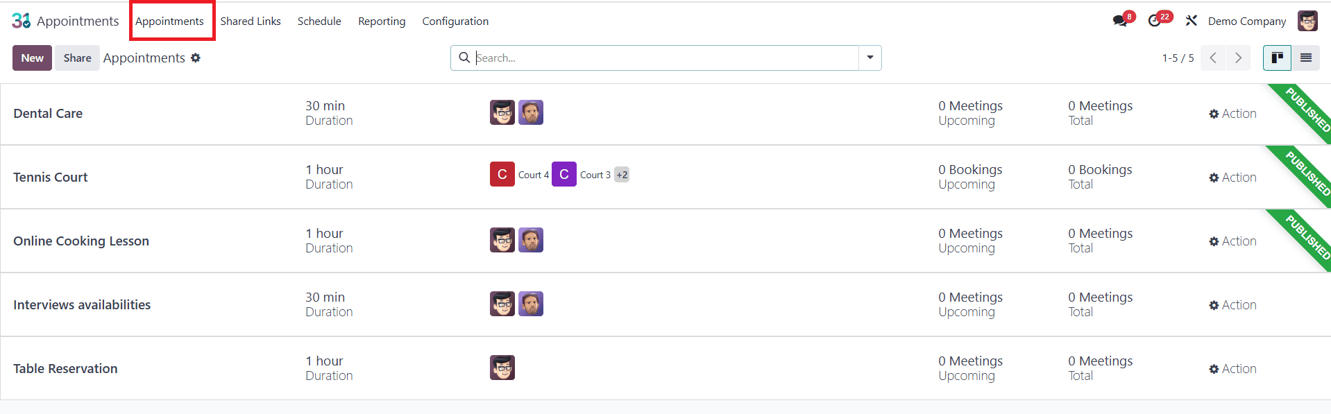
Task: Open the Action menu for Dental Care
Action: pos(1232,114)
